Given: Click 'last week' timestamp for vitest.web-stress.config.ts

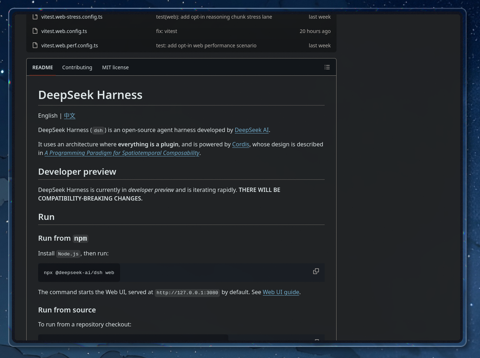Looking at the screenshot, I should coord(320,17).
